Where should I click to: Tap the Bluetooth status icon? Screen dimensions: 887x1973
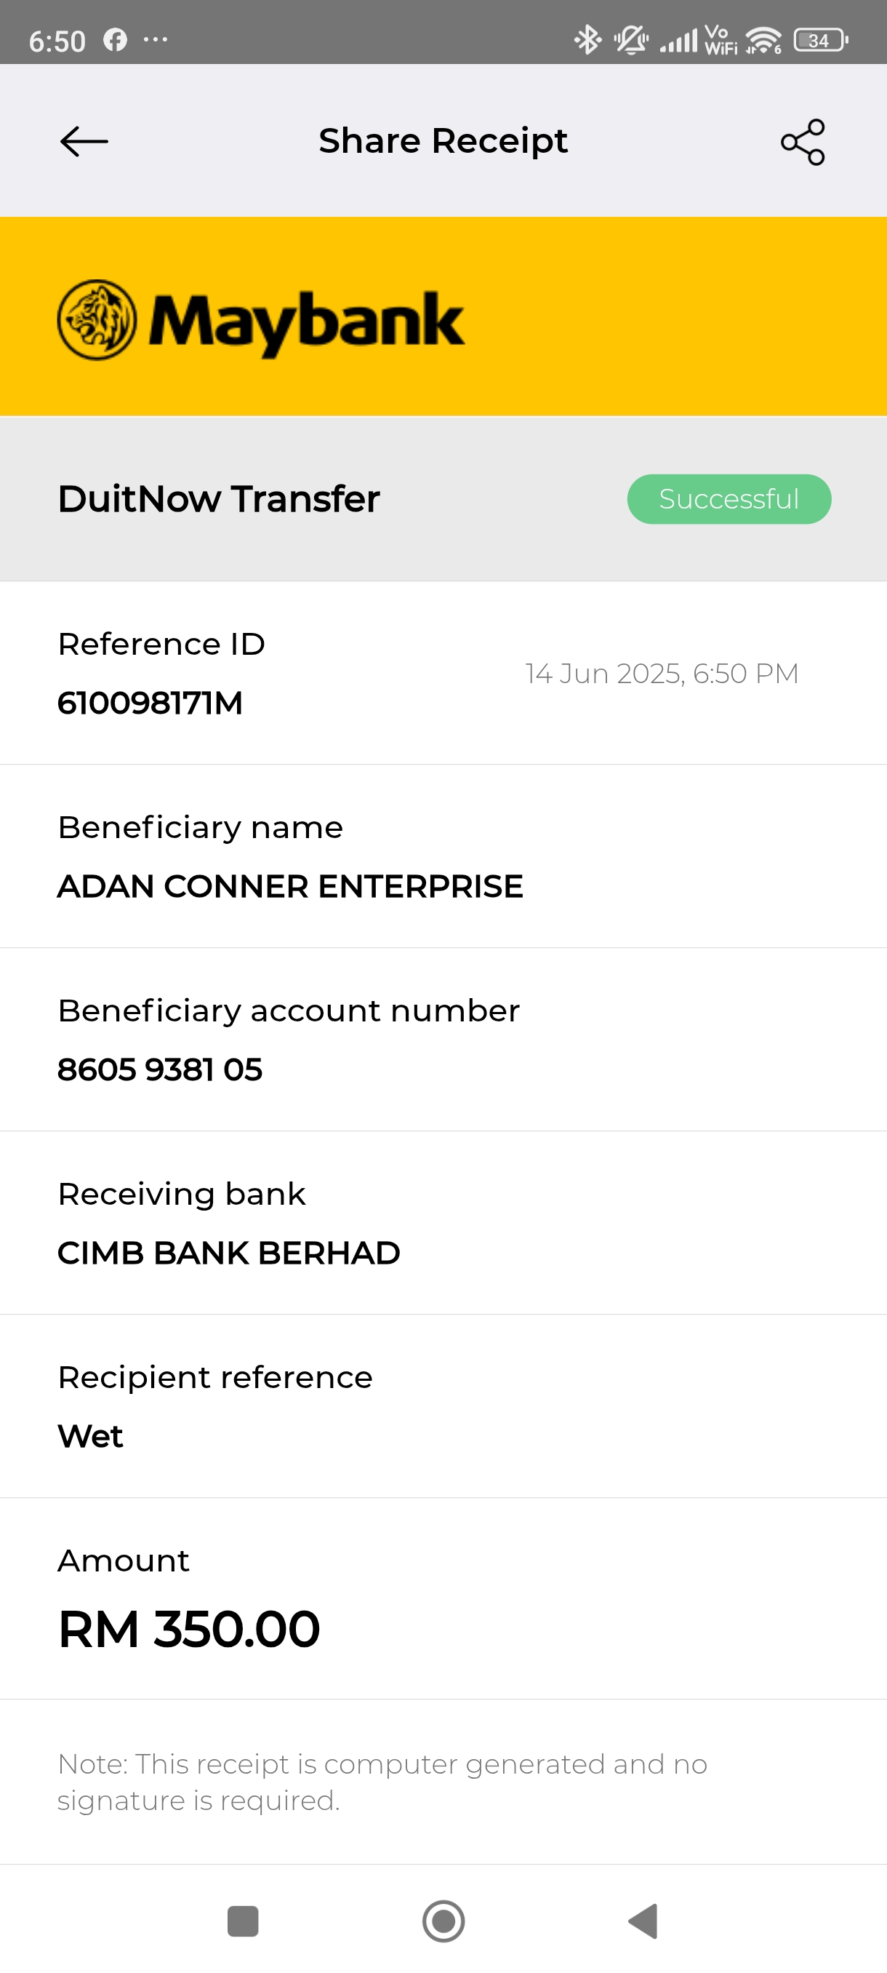587,40
